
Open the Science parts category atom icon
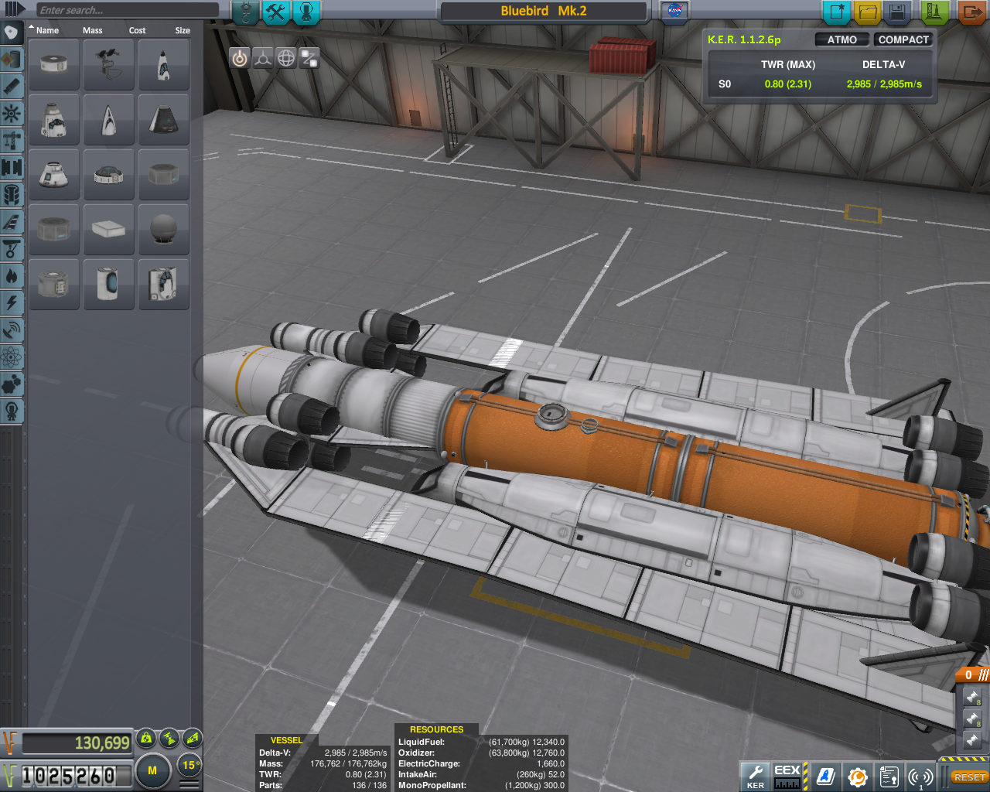pos(12,357)
